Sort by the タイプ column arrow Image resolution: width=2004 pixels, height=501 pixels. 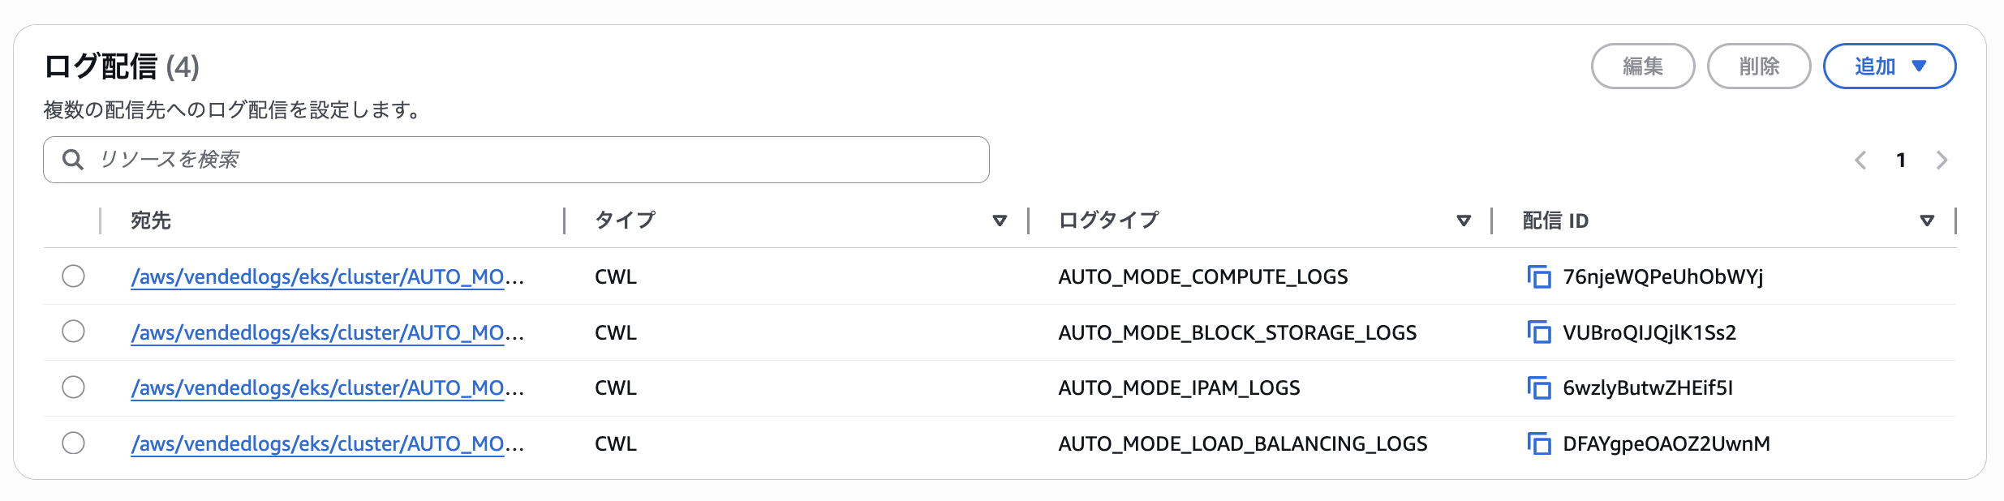tap(1000, 221)
